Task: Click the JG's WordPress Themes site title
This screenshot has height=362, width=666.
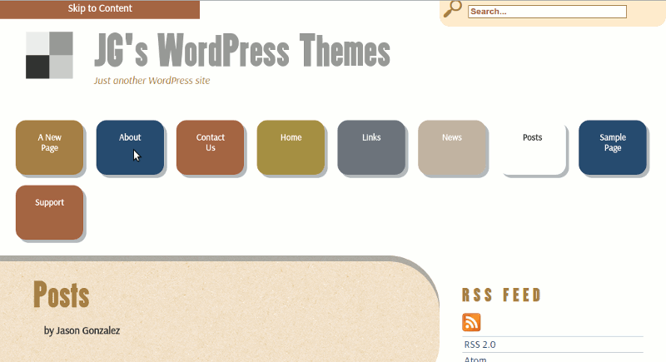Action: point(242,51)
